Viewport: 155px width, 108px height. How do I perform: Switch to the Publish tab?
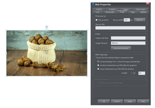99,9
